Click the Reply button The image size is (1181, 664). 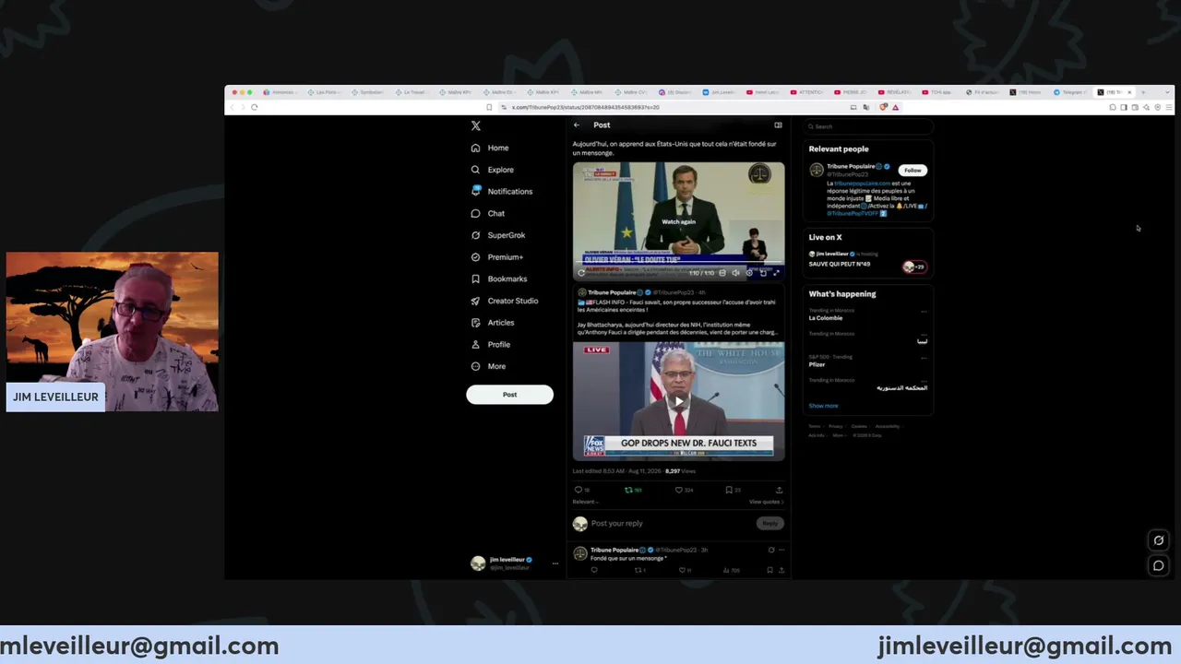click(x=769, y=524)
